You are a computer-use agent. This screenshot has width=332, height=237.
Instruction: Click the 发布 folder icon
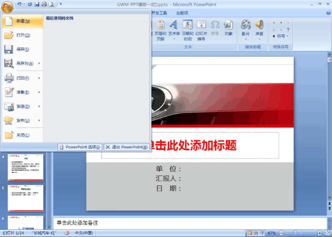click(x=9, y=120)
